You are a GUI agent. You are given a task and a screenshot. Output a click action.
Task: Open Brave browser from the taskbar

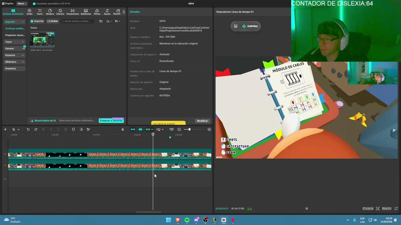tap(178, 220)
